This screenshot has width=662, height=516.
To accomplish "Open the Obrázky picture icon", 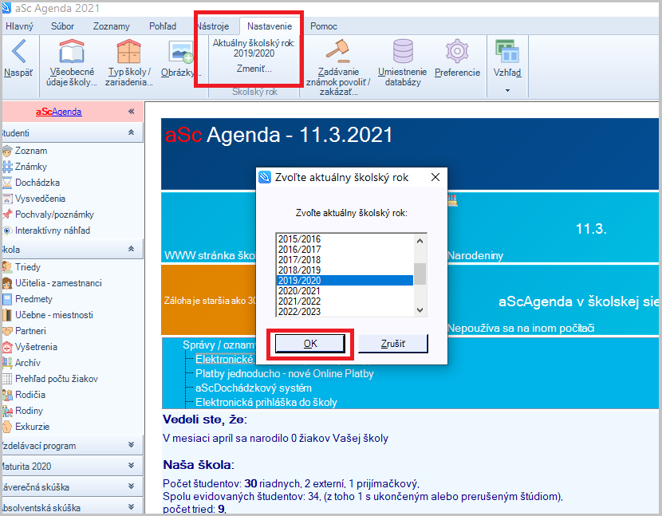I will (181, 53).
